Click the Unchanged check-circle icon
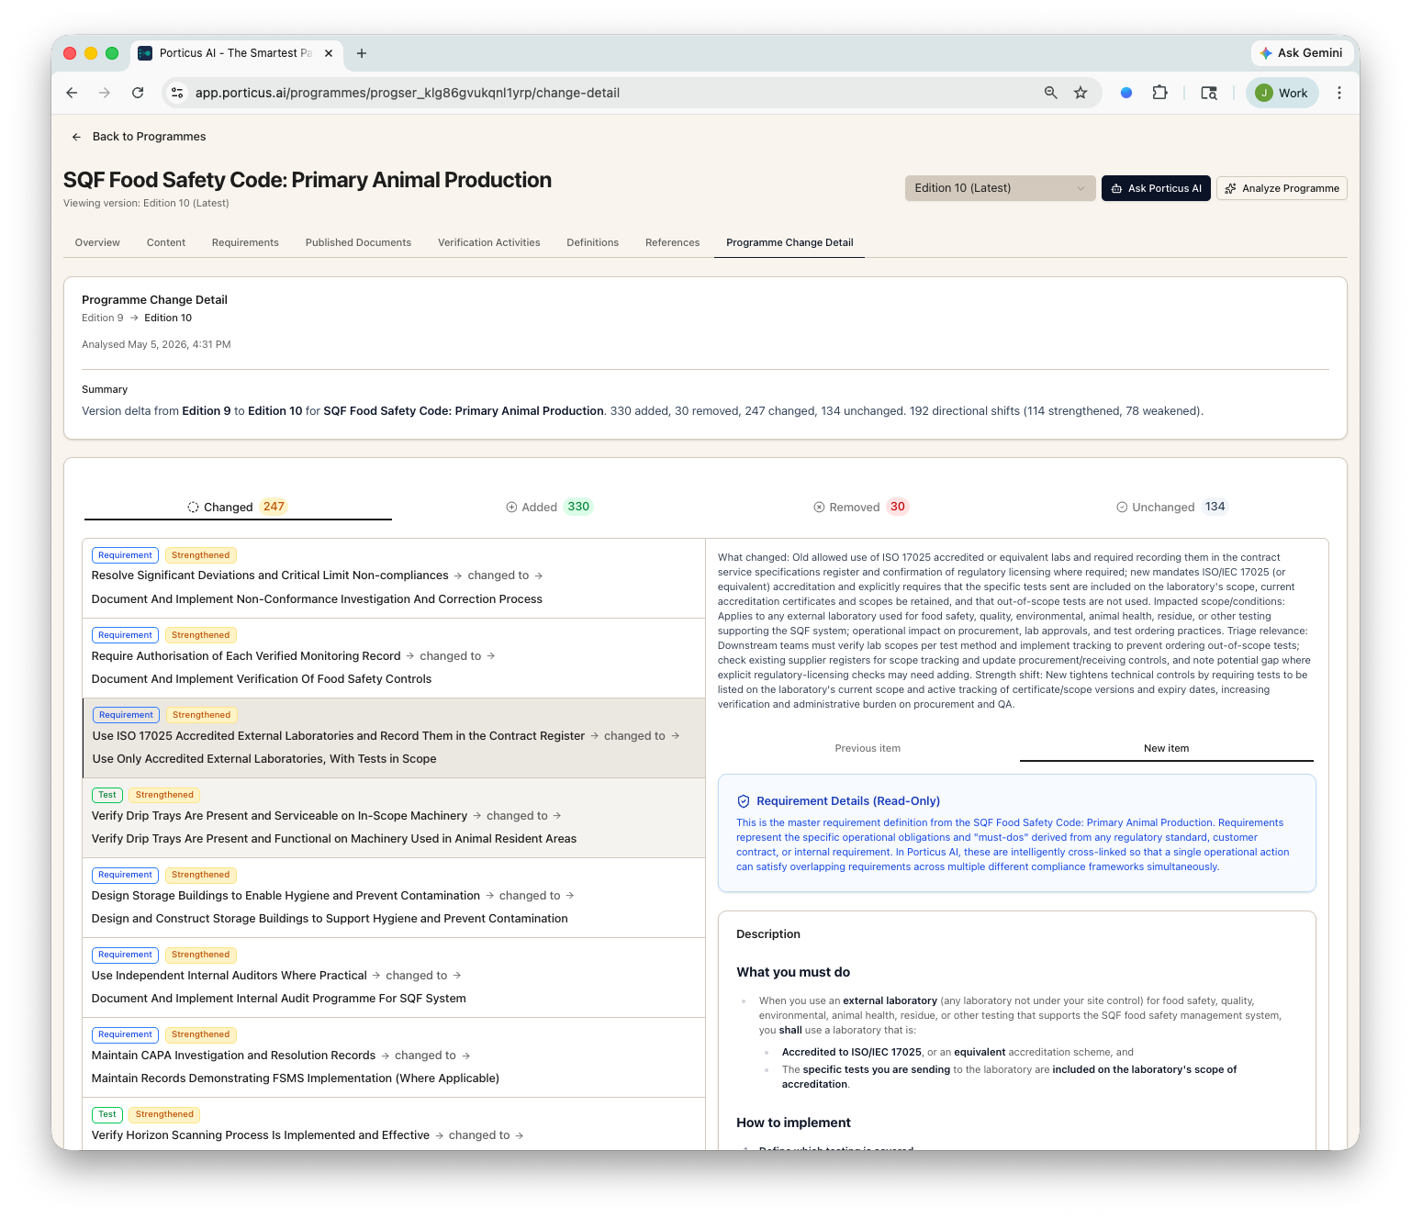 (x=1122, y=508)
